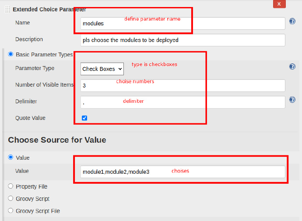302x221 pixels.
Task: Click the Value label beside the text field
Action: (x=22, y=171)
